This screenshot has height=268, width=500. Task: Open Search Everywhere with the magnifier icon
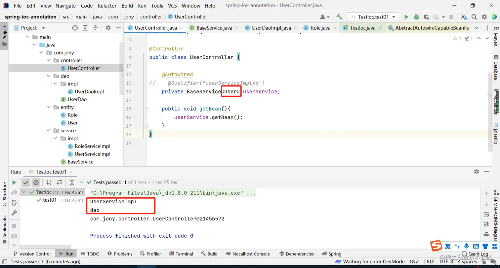click(x=474, y=17)
